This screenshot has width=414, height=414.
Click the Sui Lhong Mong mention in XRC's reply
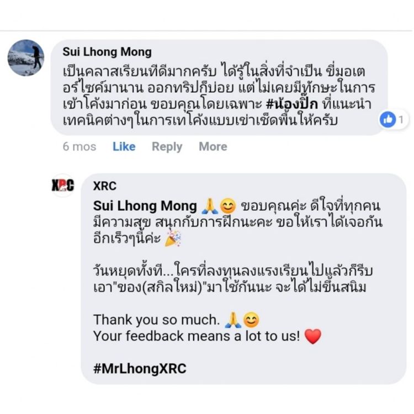pyautogui.click(x=145, y=206)
